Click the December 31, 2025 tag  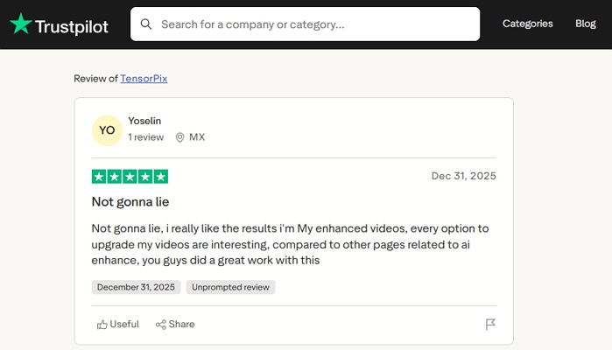pyautogui.click(x=136, y=287)
